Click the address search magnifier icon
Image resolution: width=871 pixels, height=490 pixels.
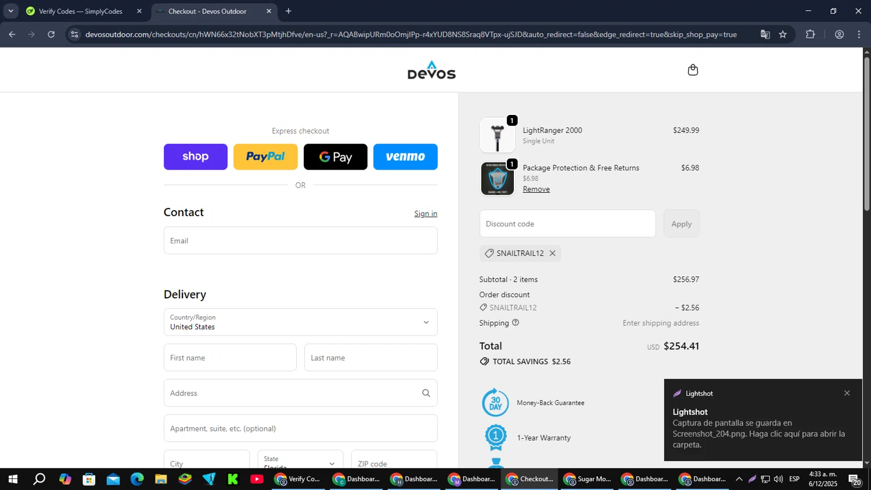[426, 393]
